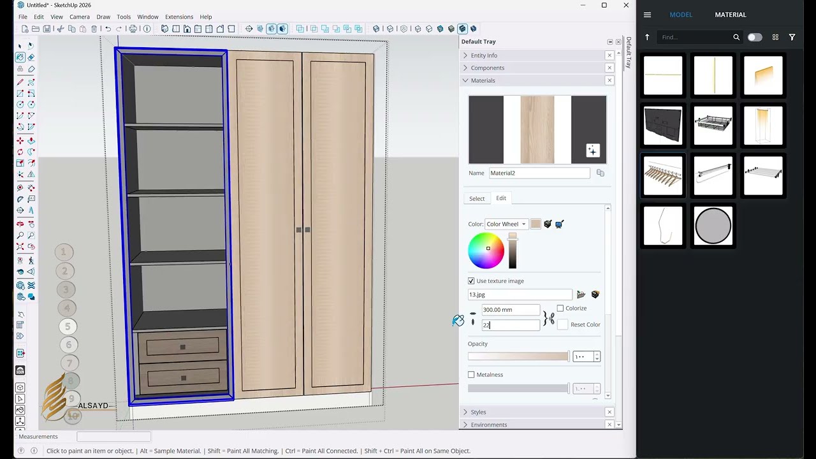Click search magnifier in Find field
The width and height of the screenshot is (816, 459).
point(736,37)
